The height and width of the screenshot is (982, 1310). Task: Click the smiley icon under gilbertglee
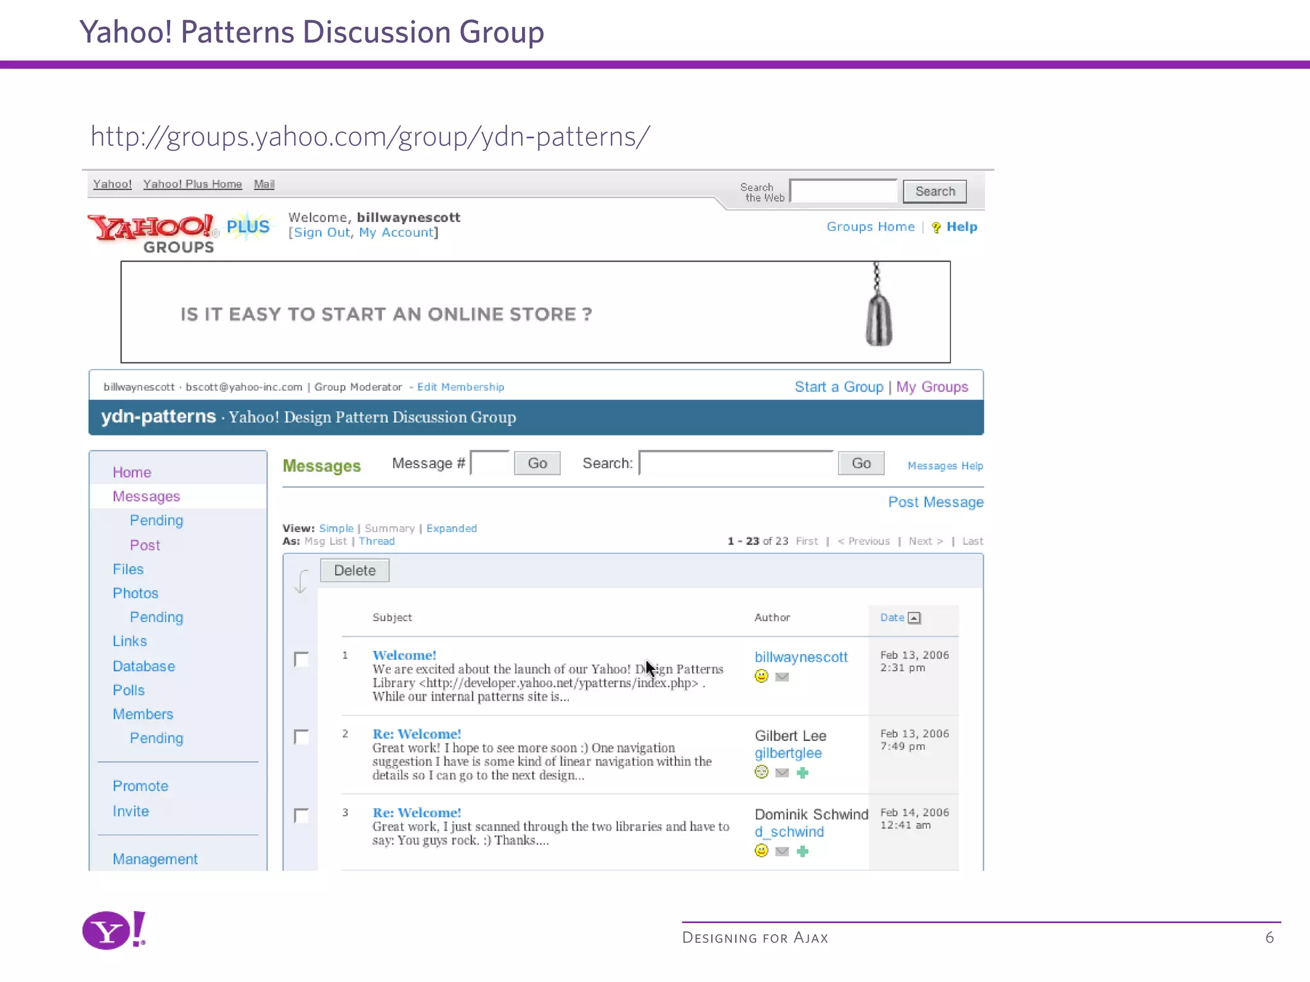(x=761, y=772)
